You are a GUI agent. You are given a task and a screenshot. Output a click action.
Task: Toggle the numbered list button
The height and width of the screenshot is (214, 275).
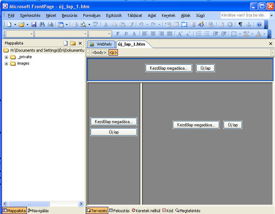[198, 34]
